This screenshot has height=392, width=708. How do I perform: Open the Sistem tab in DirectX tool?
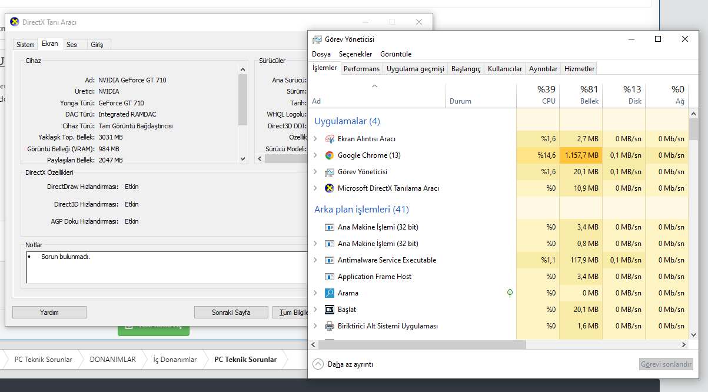click(25, 45)
